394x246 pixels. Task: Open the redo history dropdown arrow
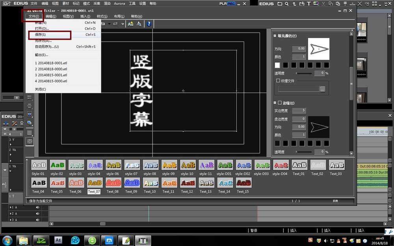(x=123, y=24)
